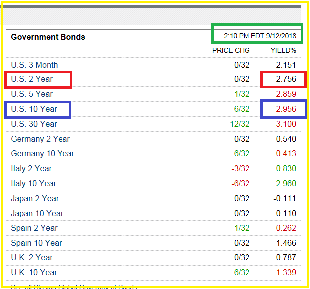Click the U.K. 2 Year bond link
The height and width of the screenshot is (289, 310).
pos(32,257)
